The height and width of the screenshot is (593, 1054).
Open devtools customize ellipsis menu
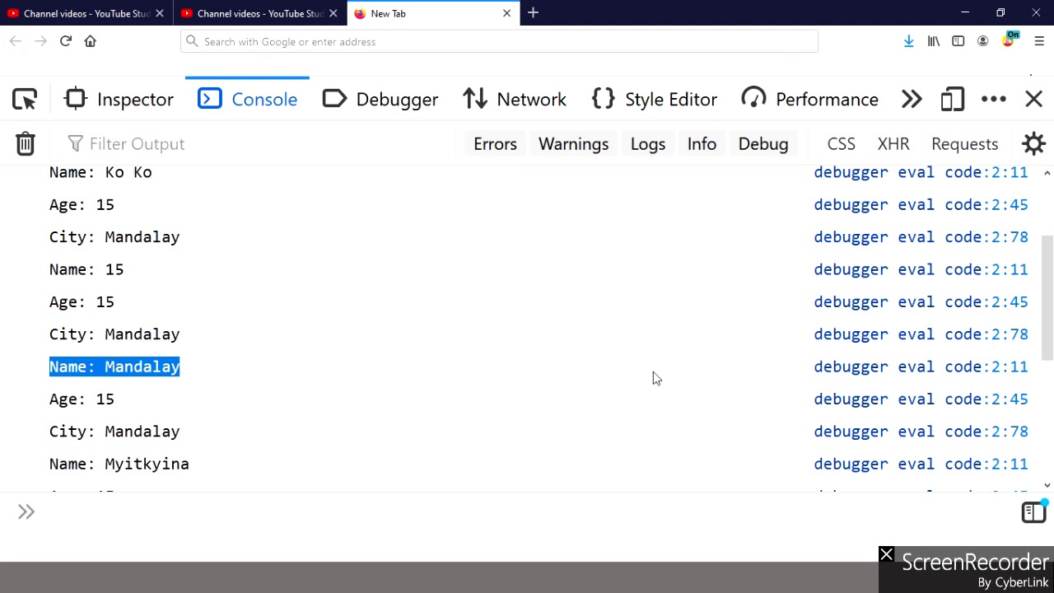tap(994, 100)
